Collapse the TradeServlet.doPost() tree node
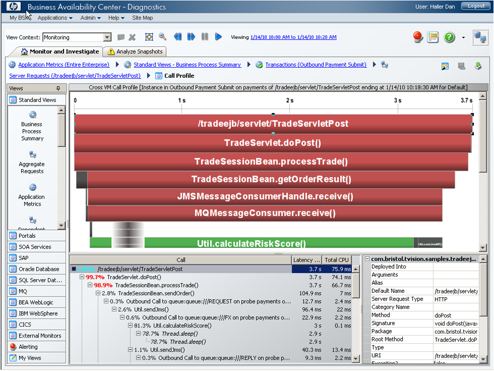This screenshot has height=371, width=494. [82, 277]
